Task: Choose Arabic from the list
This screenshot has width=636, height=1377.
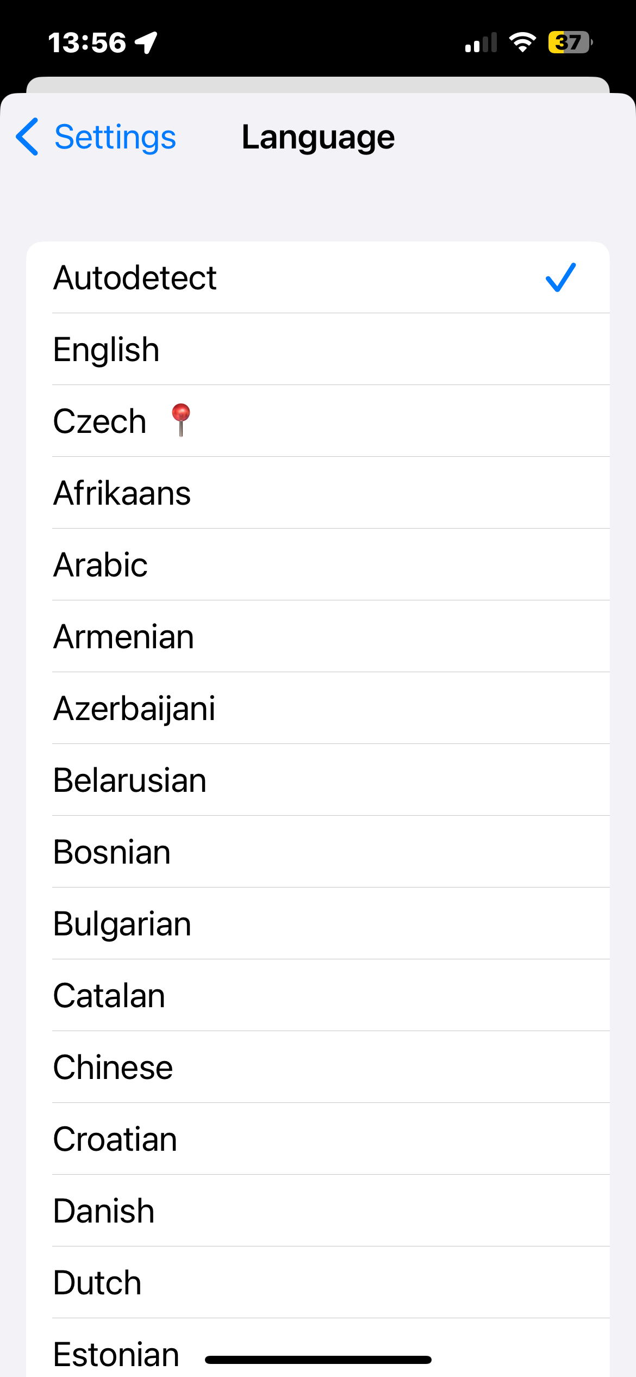Action: 101,565
